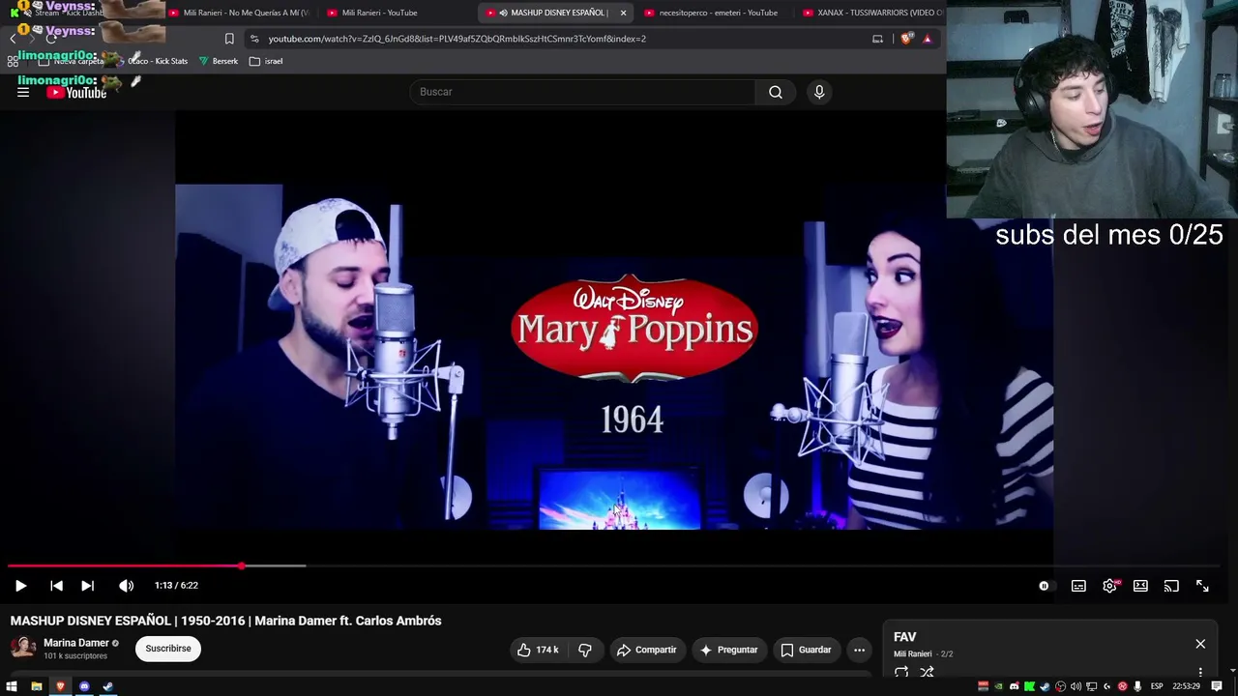The height and width of the screenshot is (696, 1238).
Task: Click the search magnifier button
Action: [776, 92]
